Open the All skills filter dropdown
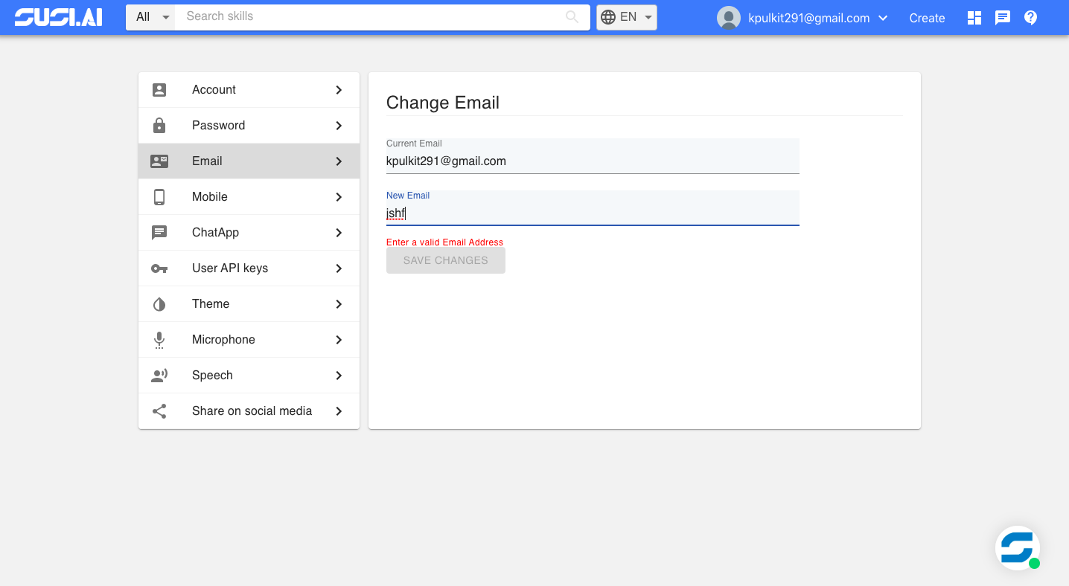This screenshot has height=586, width=1069. [x=151, y=16]
